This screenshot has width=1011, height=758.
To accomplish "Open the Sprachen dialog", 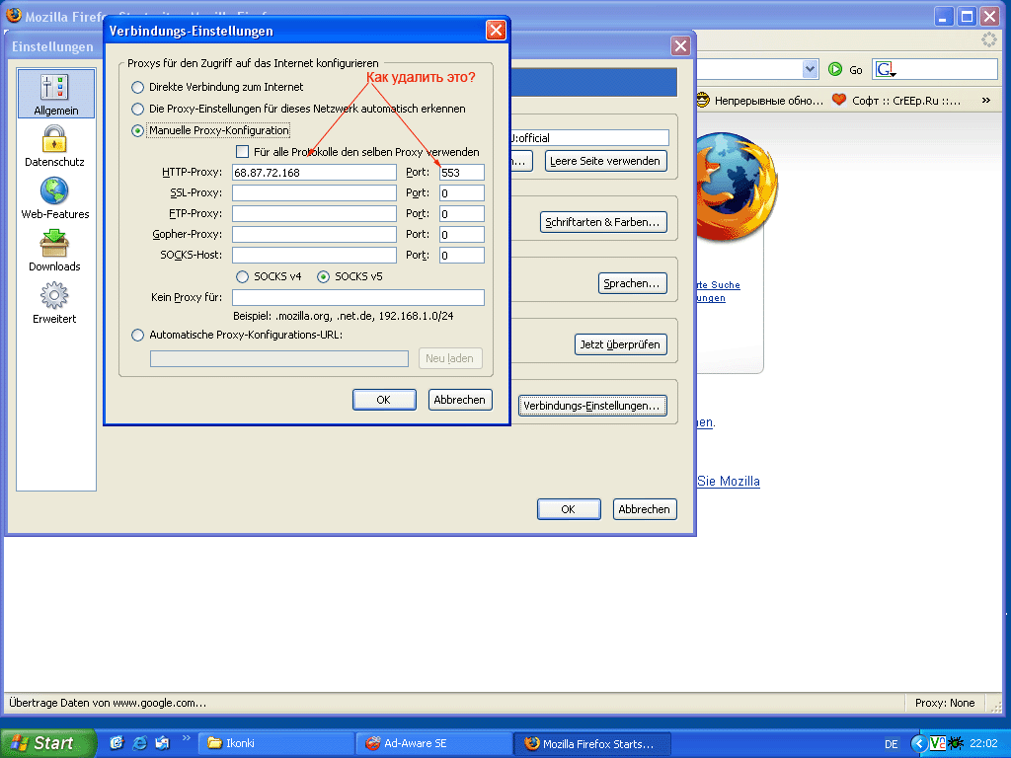I will click(632, 283).
